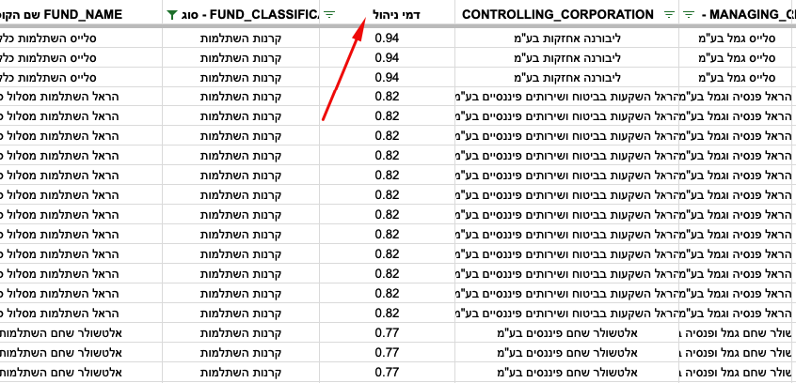Select the FUND_CLASSIFICATION header cell
Image resolution: width=796 pixels, height=383 pixels.
tap(241, 14)
